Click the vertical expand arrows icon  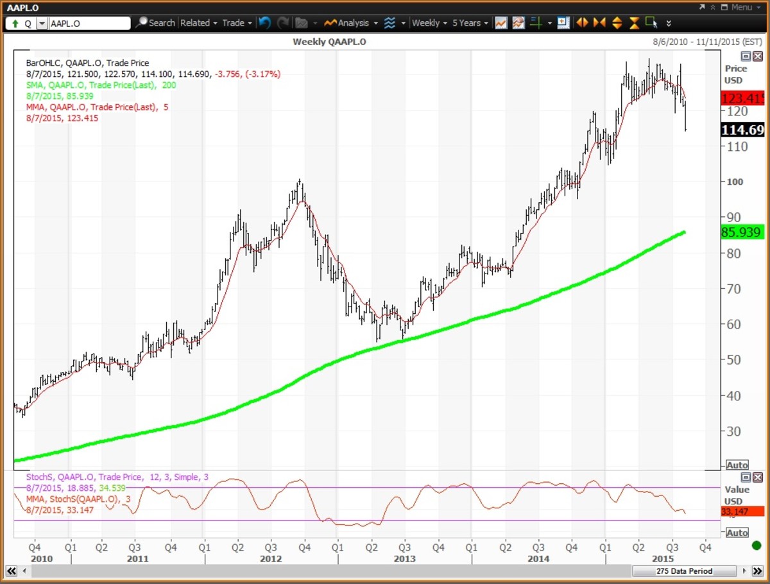coord(617,23)
